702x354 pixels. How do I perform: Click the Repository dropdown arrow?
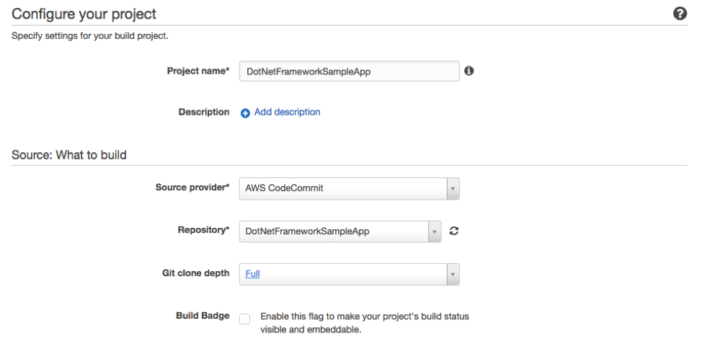point(435,231)
